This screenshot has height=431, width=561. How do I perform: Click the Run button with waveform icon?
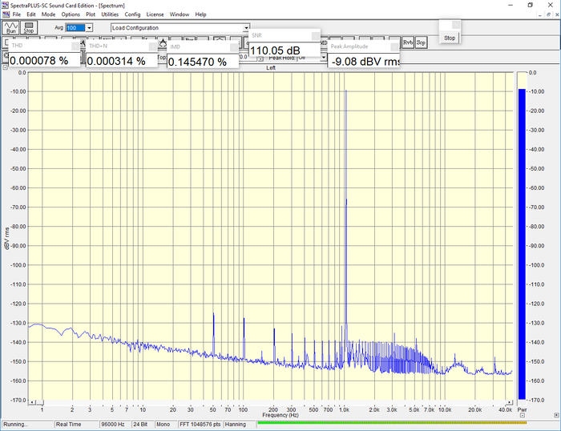coord(10,27)
